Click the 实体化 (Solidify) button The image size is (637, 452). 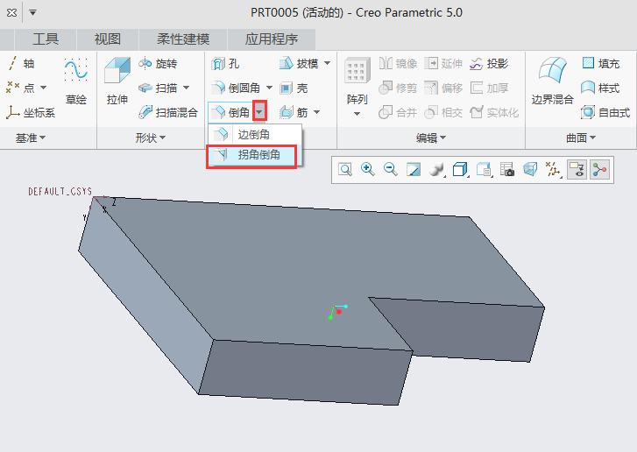coord(494,112)
